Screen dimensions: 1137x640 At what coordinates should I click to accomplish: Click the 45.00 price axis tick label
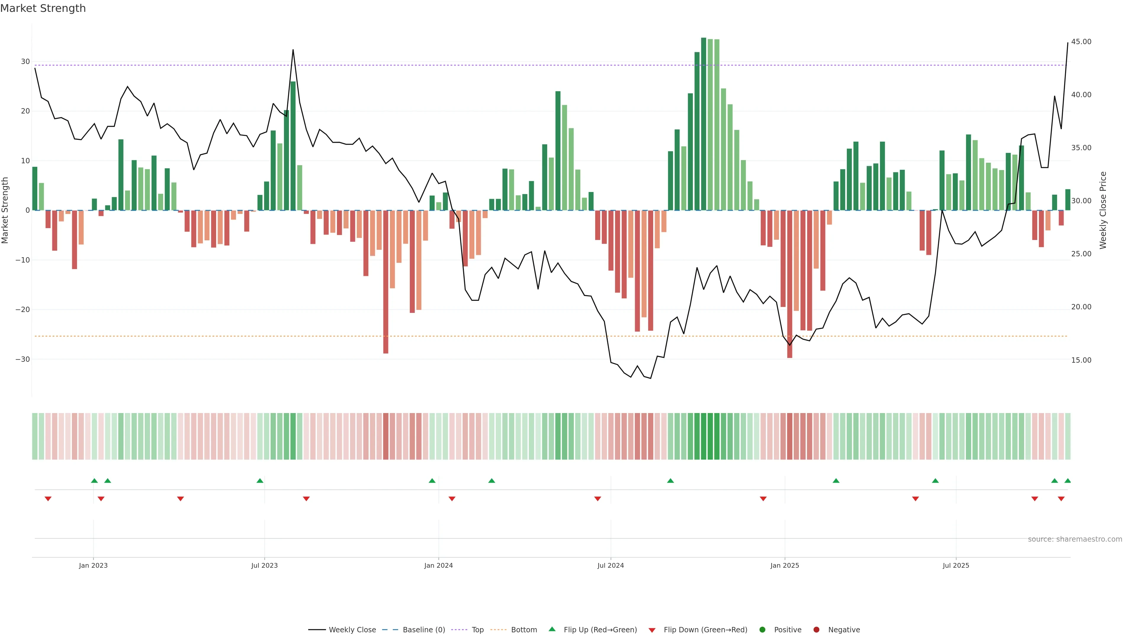(1081, 41)
